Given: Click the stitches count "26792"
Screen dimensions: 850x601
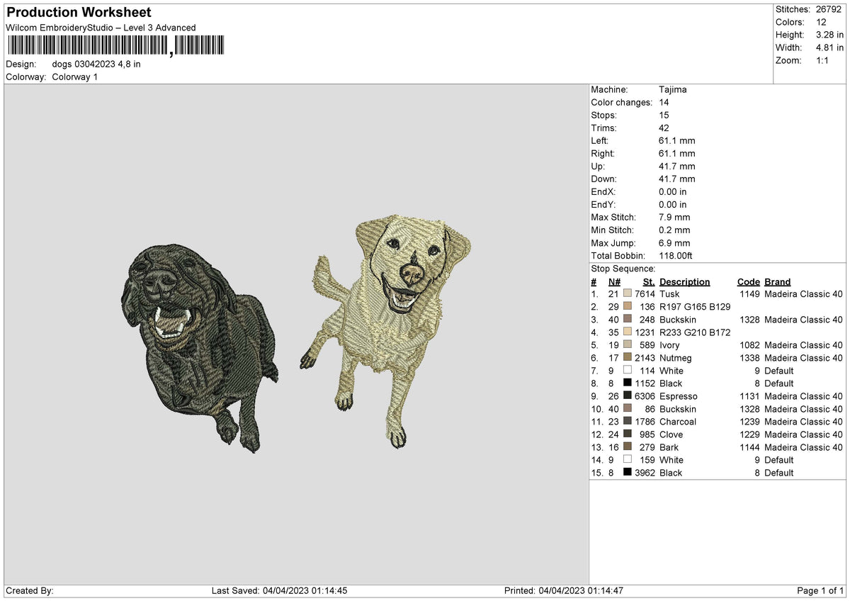Looking at the screenshot, I should pyautogui.click(x=829, y=9).
